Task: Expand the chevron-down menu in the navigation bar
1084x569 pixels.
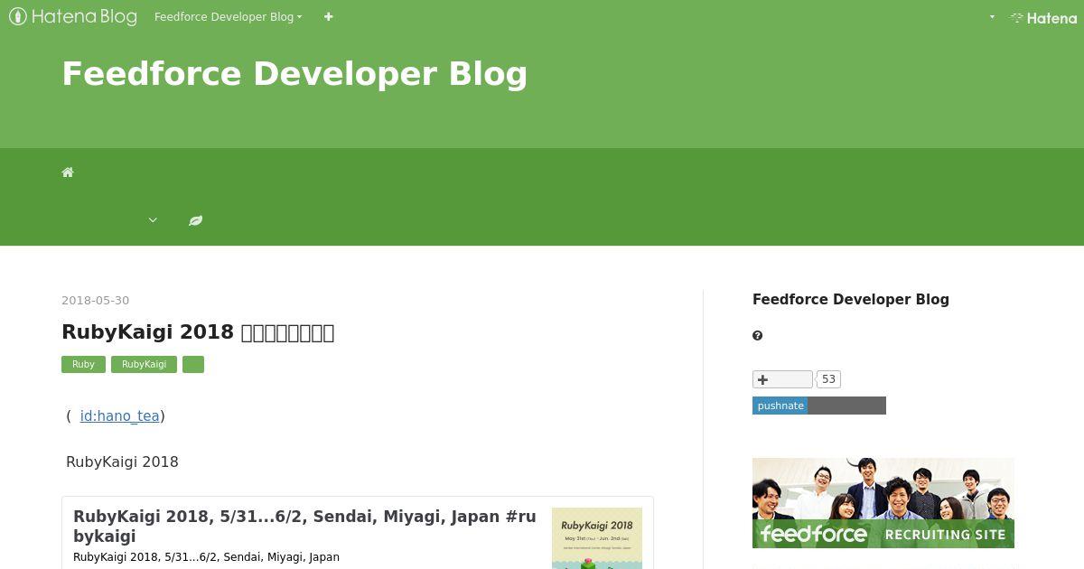Action: pos(153,220)
